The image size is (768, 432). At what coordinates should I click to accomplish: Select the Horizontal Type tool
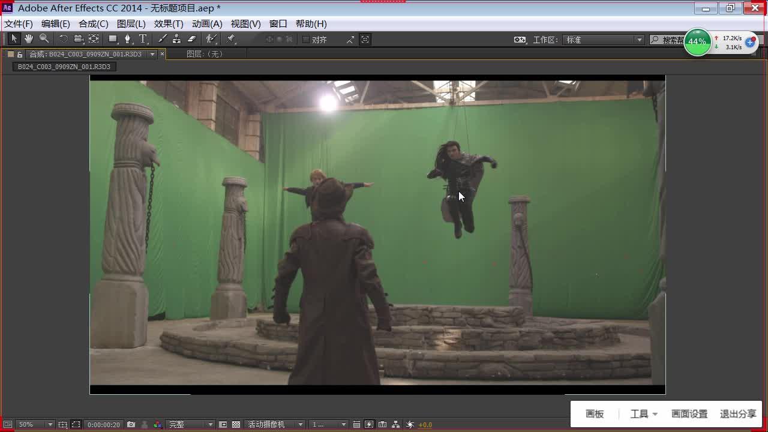click(143, 39)
